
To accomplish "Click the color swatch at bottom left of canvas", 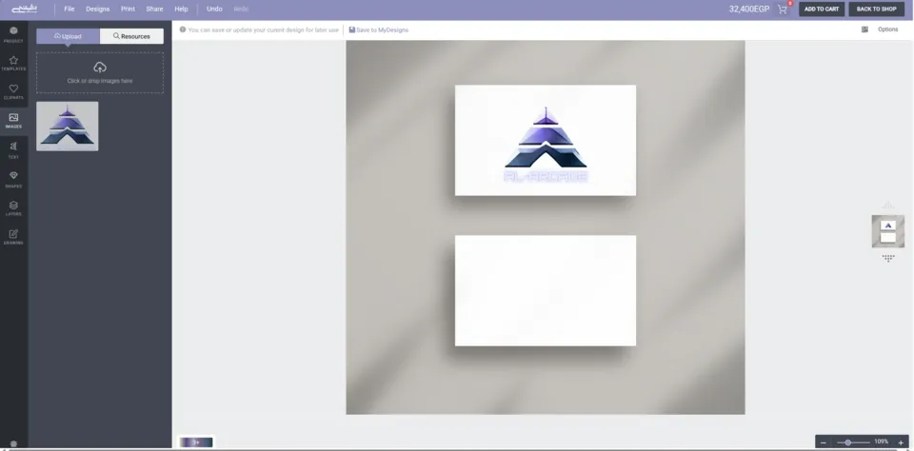I will pos(196,442).
